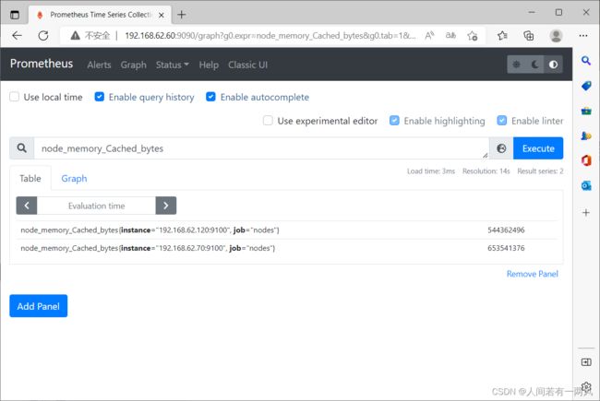
Task: Open browser collections icon
Action: (528, 36)
